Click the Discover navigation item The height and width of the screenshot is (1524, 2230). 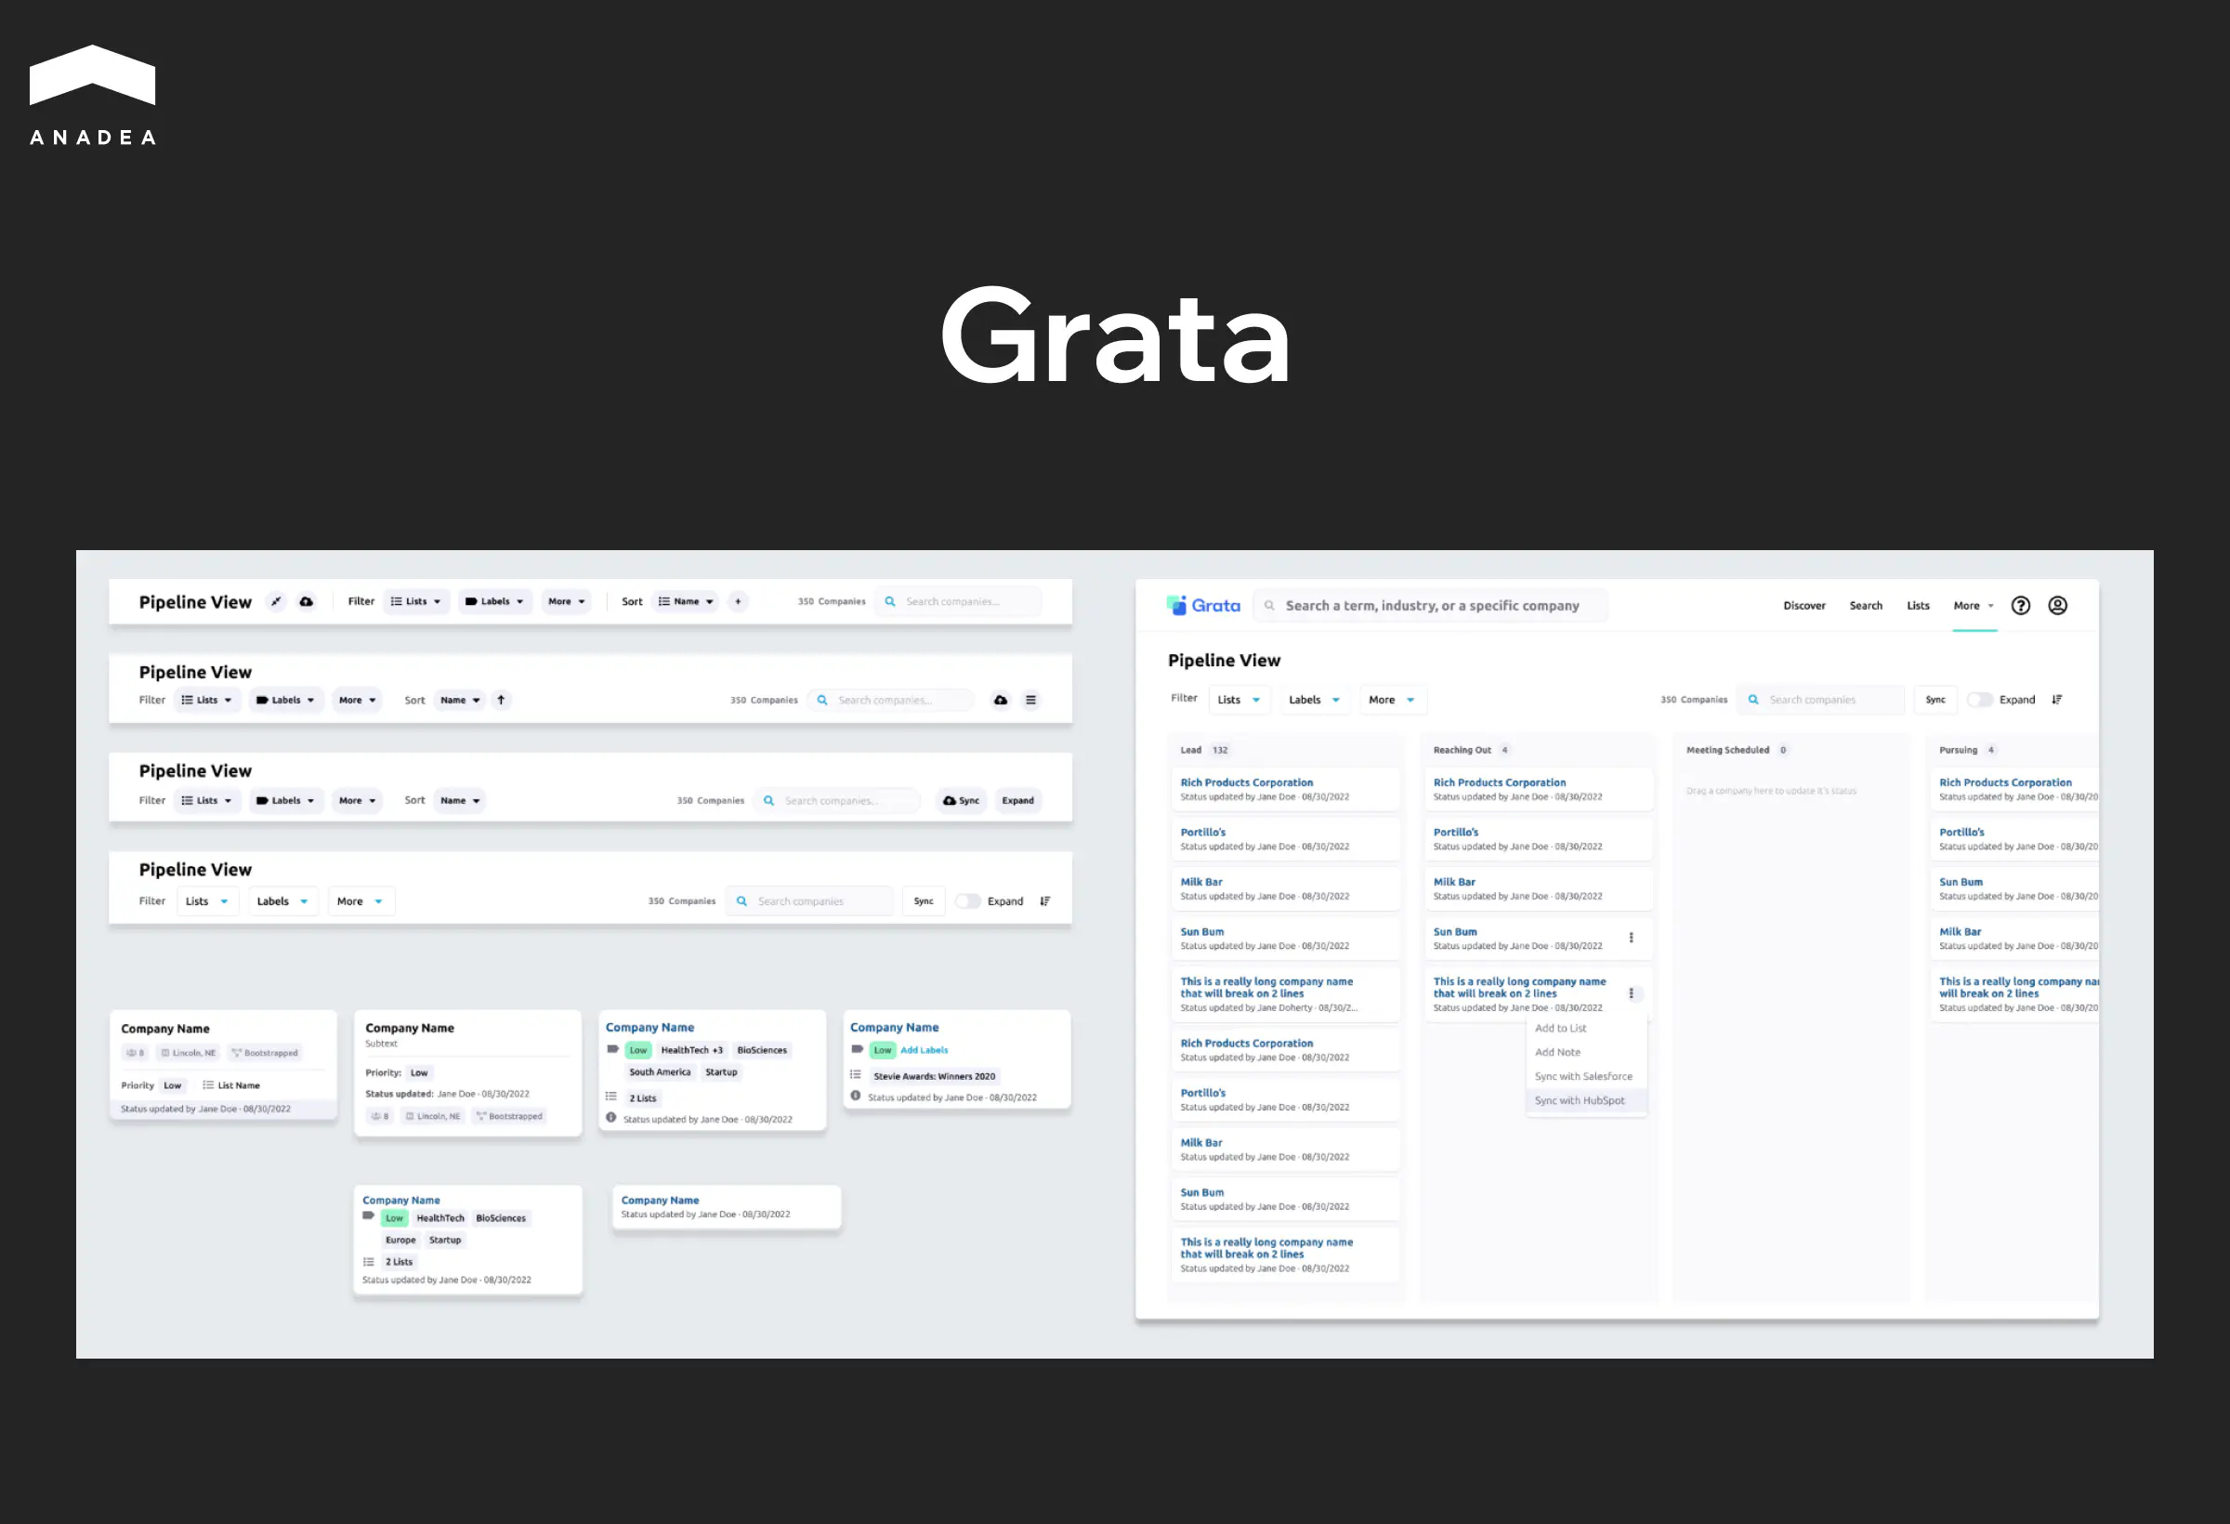(x=1804, y=606)
